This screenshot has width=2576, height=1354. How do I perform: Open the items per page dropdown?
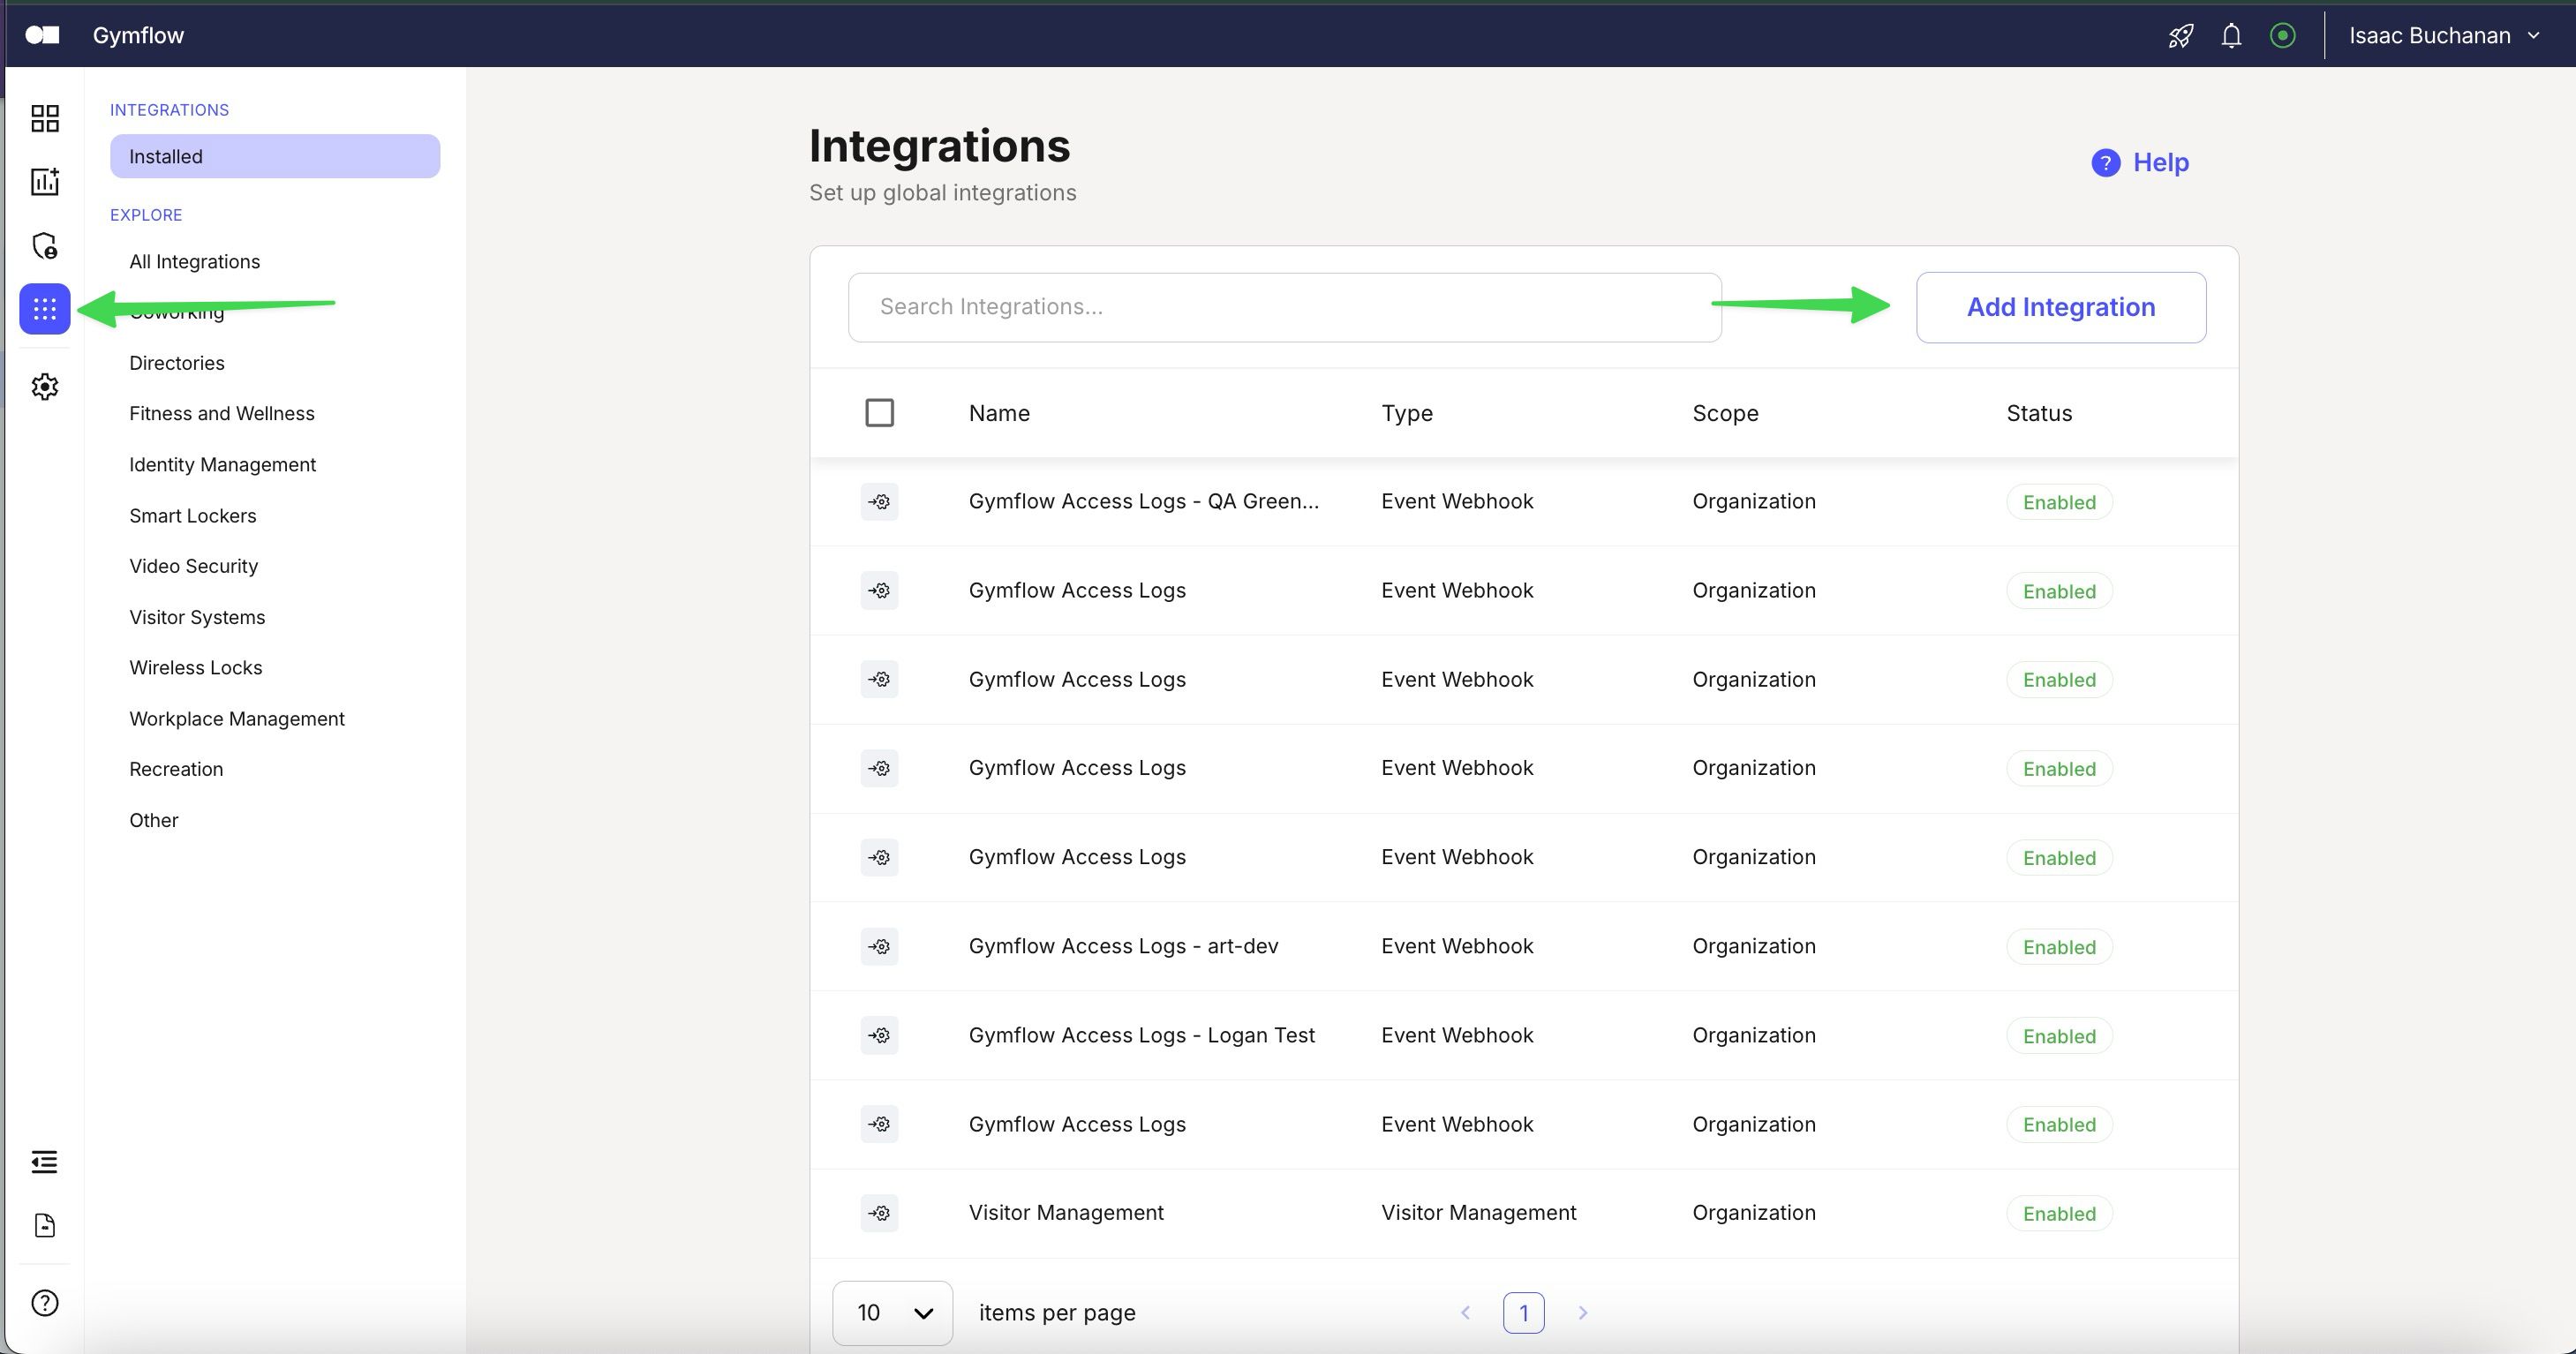[x=892, y=1313]
